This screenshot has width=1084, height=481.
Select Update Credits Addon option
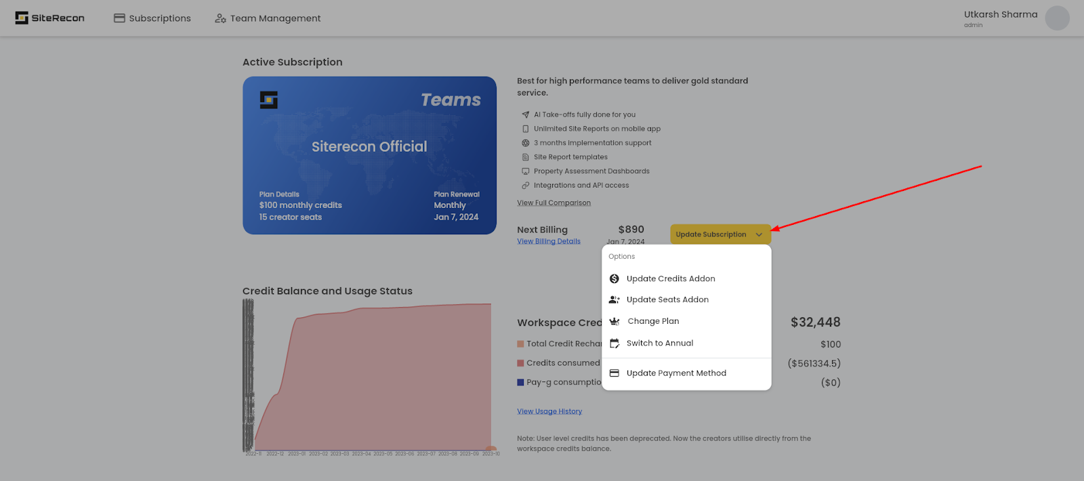[686, 278]
